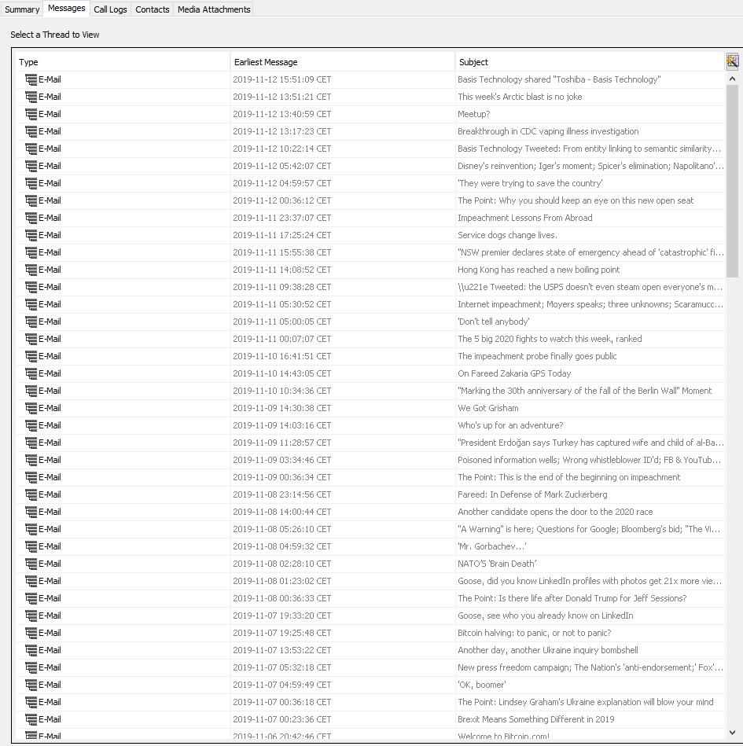Click E-Mail icon for NATO'S 'Brain Death' row
This screenshot has height=746, width=743.
click(x=31, y=564)
